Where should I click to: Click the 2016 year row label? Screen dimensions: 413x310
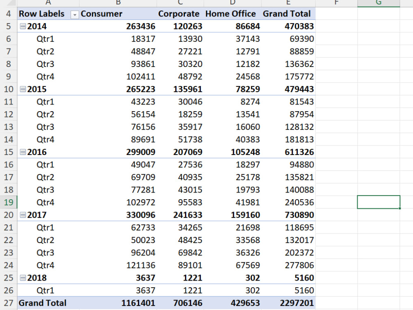pyautogui.click(x=37, y=152)
